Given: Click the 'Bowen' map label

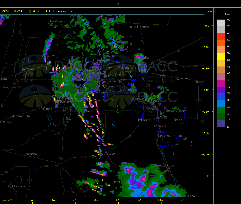Looking at the screenshot, I should pos(178,120).
